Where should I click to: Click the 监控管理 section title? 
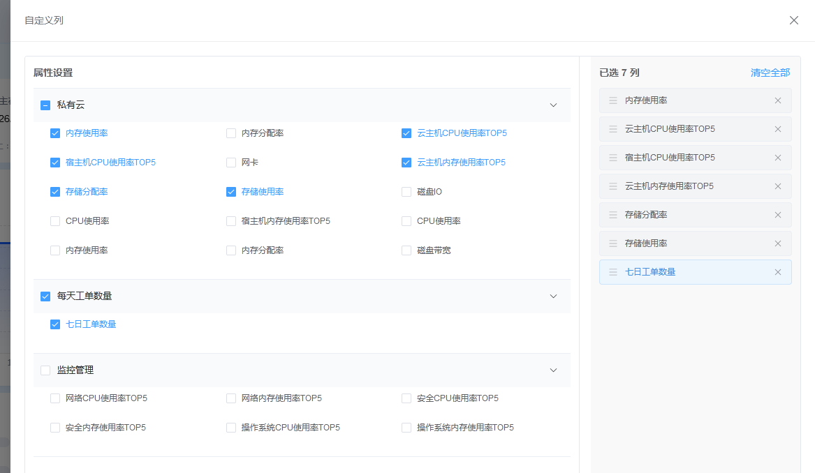point(75,370)
